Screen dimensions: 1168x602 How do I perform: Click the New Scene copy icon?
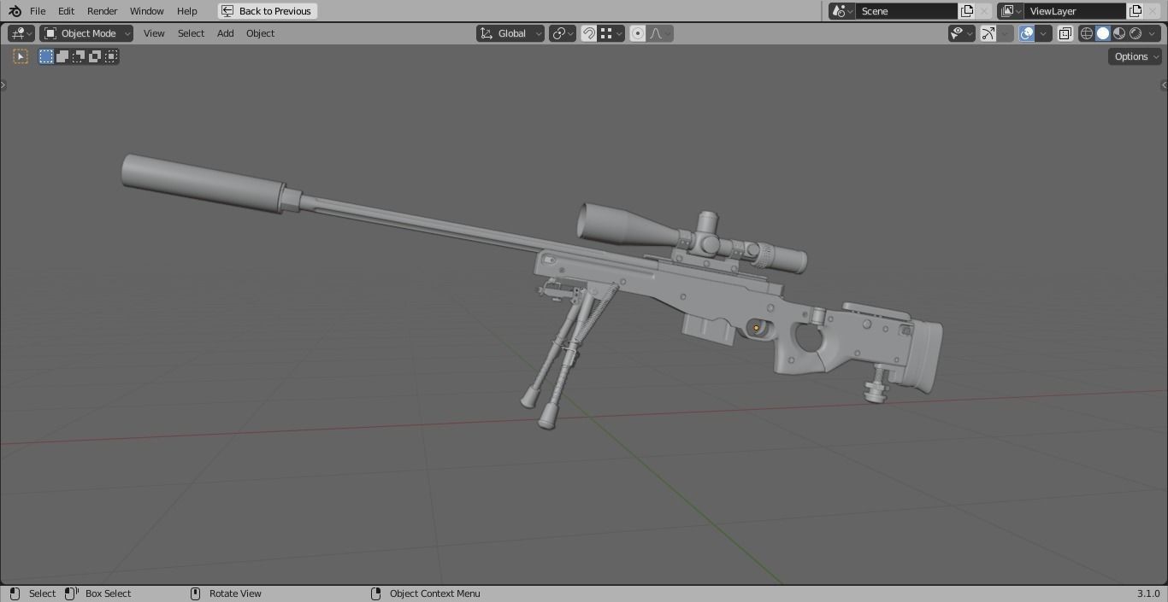(967, 11)
